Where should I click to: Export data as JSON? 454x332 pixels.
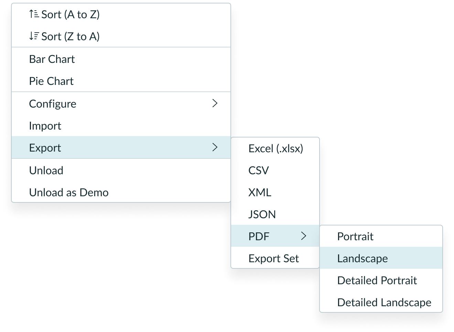pos(262,214)
